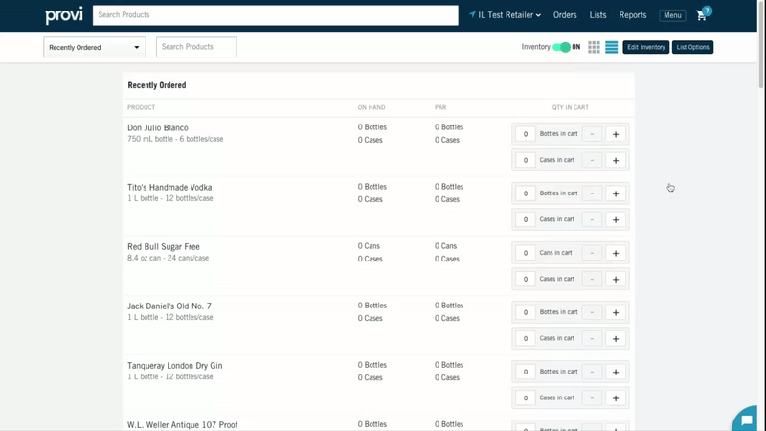Open the shopping cart icon
The image size is (766, 431).
coord(702,15)
